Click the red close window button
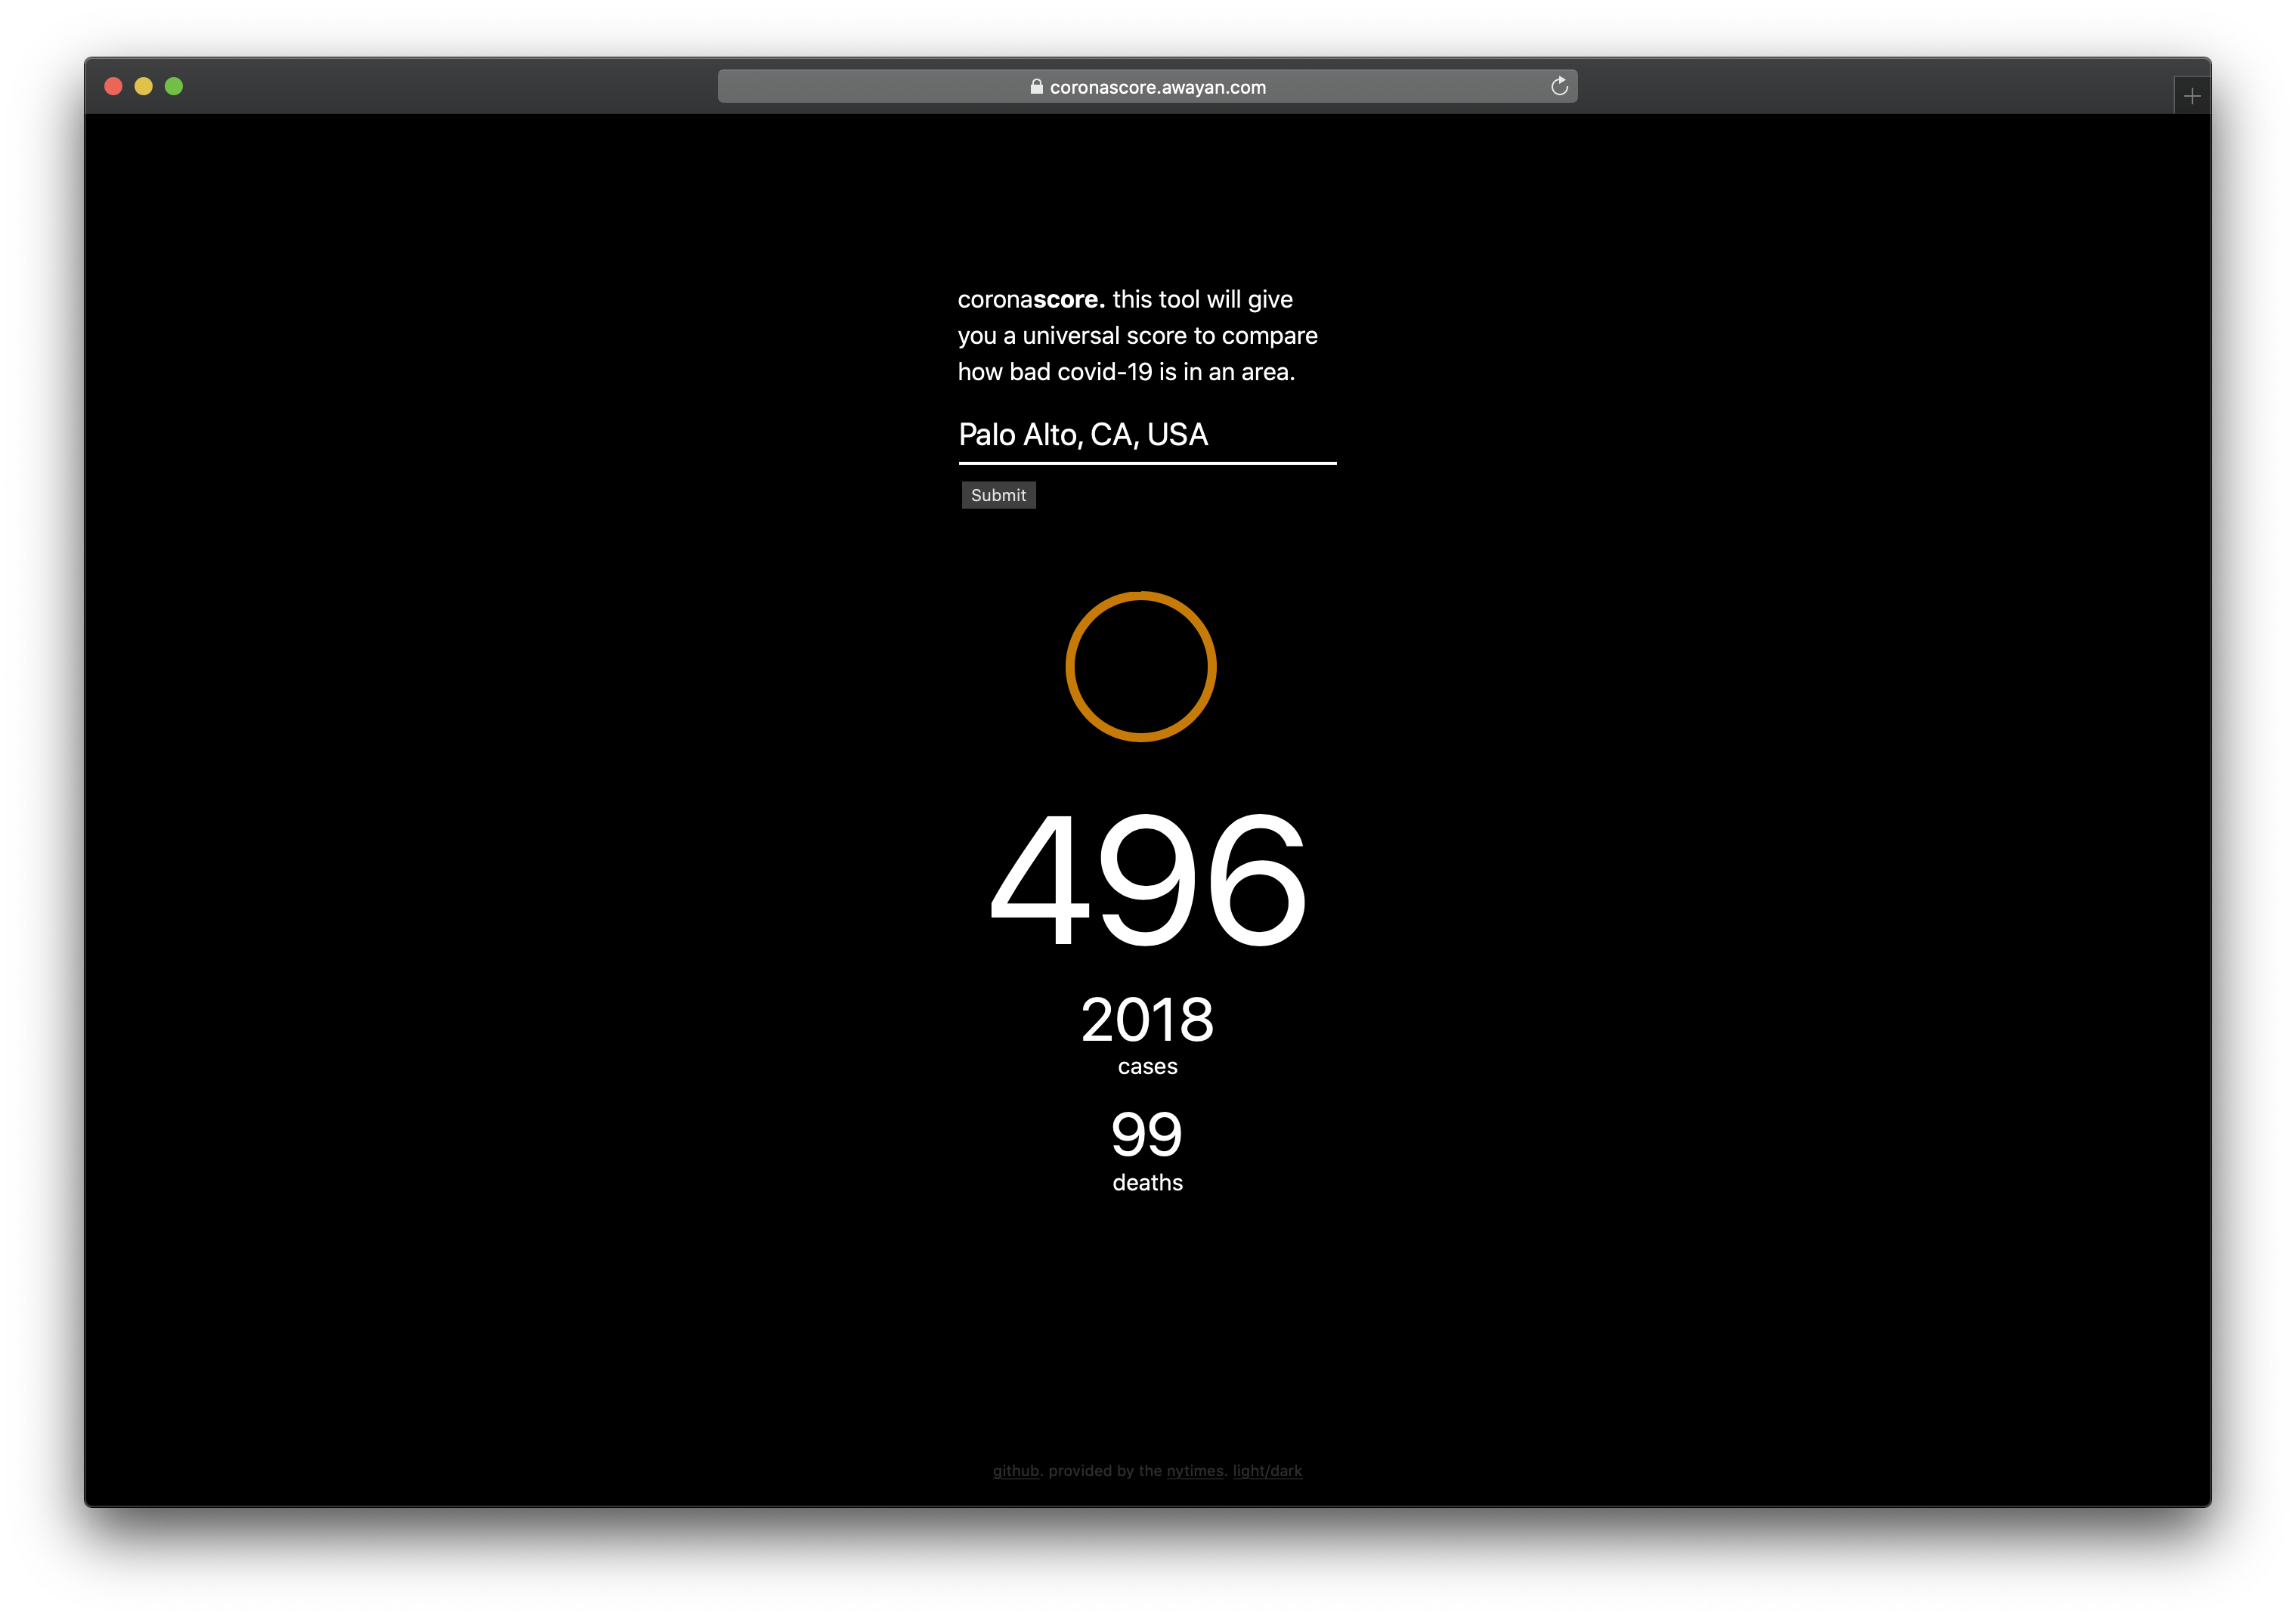This screenshot has height=1619, width=2296. click(113, 86)
